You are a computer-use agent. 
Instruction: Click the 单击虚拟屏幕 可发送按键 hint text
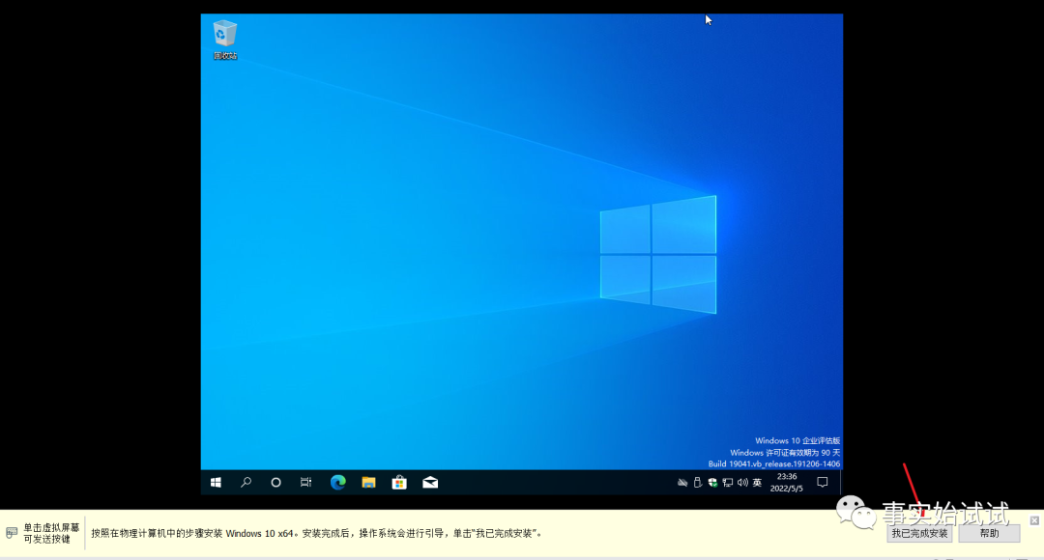point(51,533)
